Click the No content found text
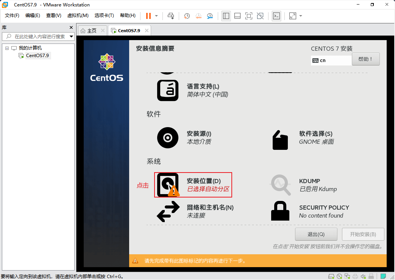395x280 pixels. pos(321,216)
